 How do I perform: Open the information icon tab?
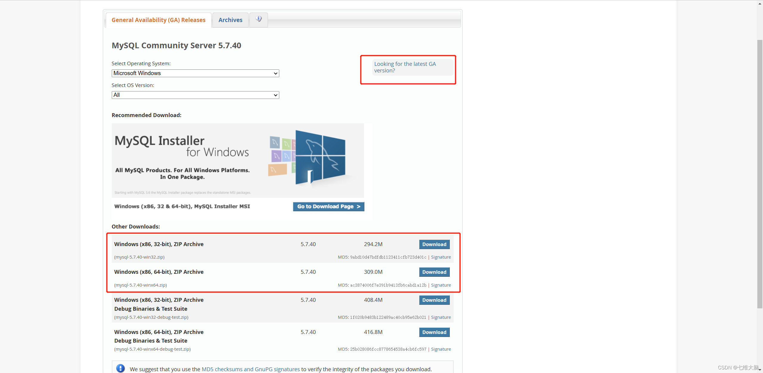click(x=258, y=19)
